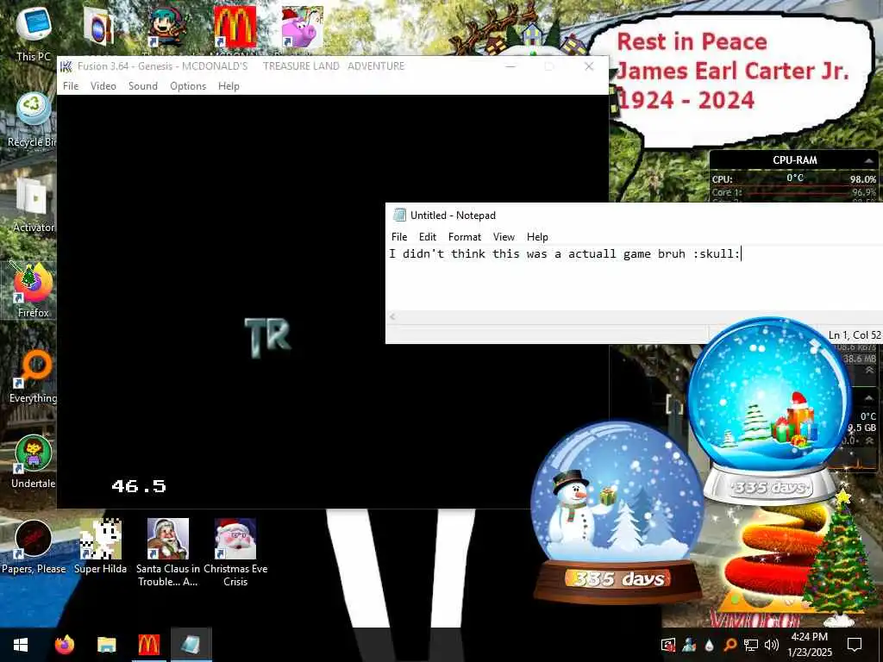Click the network tray icon
The height and width of the screenshot is (662, 883).
(x=751, y=645)
